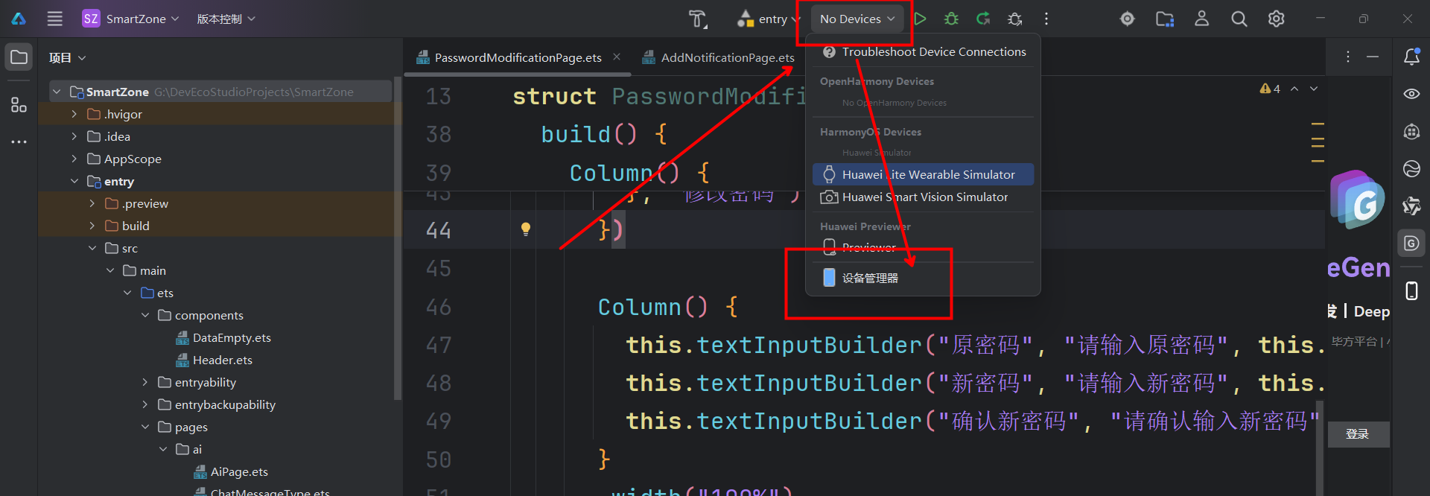Click the green Run button
Image resolution: width=1430 pixels, height=496 pixels.
click(x=921, y=19)
